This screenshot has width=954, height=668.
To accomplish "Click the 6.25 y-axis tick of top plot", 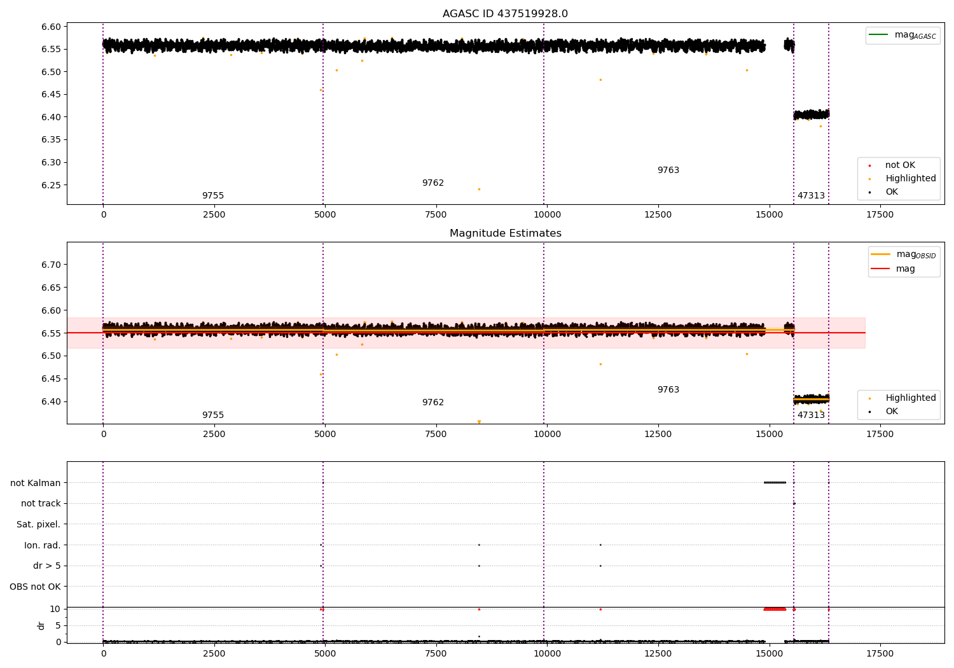I will (52, 185).
